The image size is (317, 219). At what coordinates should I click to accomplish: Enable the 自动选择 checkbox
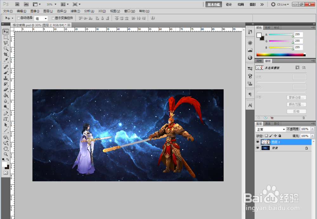click(18, 18)
